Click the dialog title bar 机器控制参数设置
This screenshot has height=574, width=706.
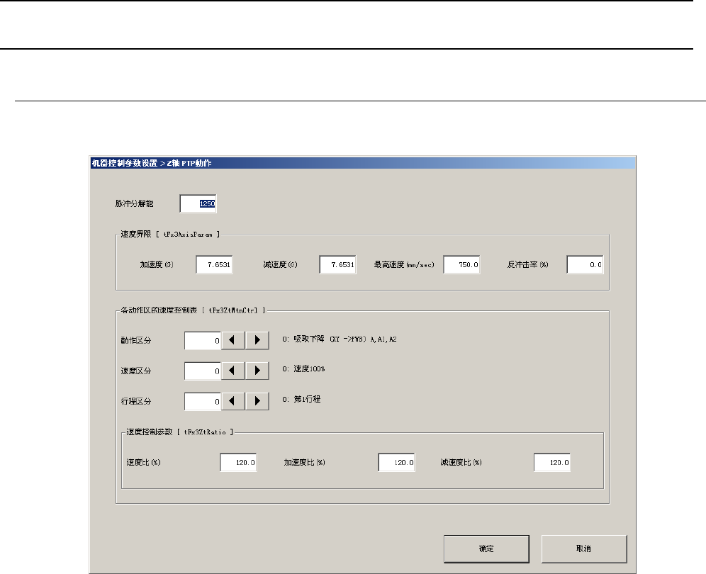click(x=362, y=163)
